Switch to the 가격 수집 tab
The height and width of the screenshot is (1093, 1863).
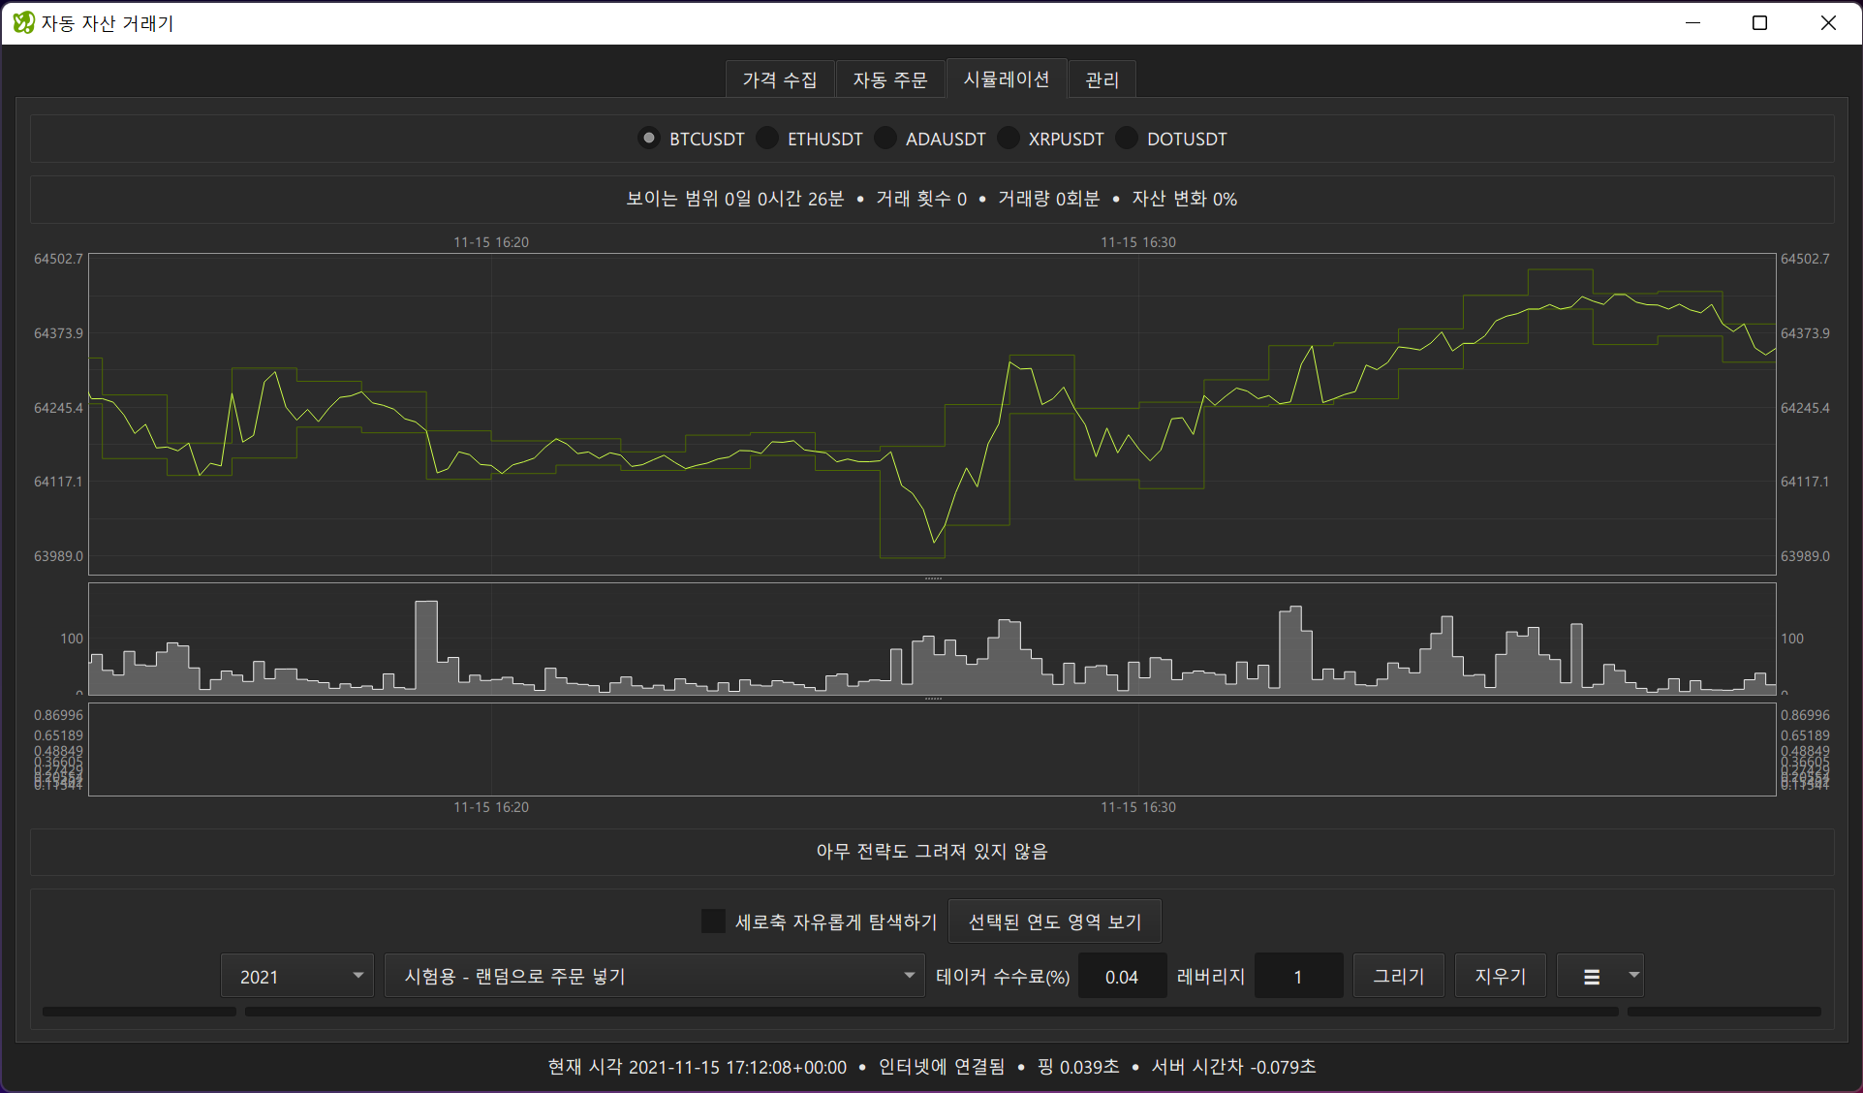click(x=780, y=79)
